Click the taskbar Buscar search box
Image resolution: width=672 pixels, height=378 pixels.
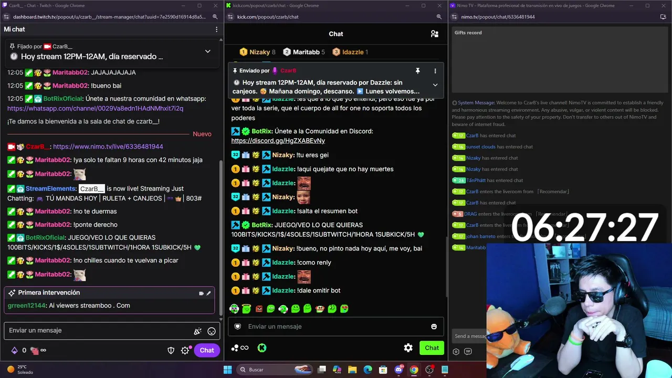pos(274,370)
